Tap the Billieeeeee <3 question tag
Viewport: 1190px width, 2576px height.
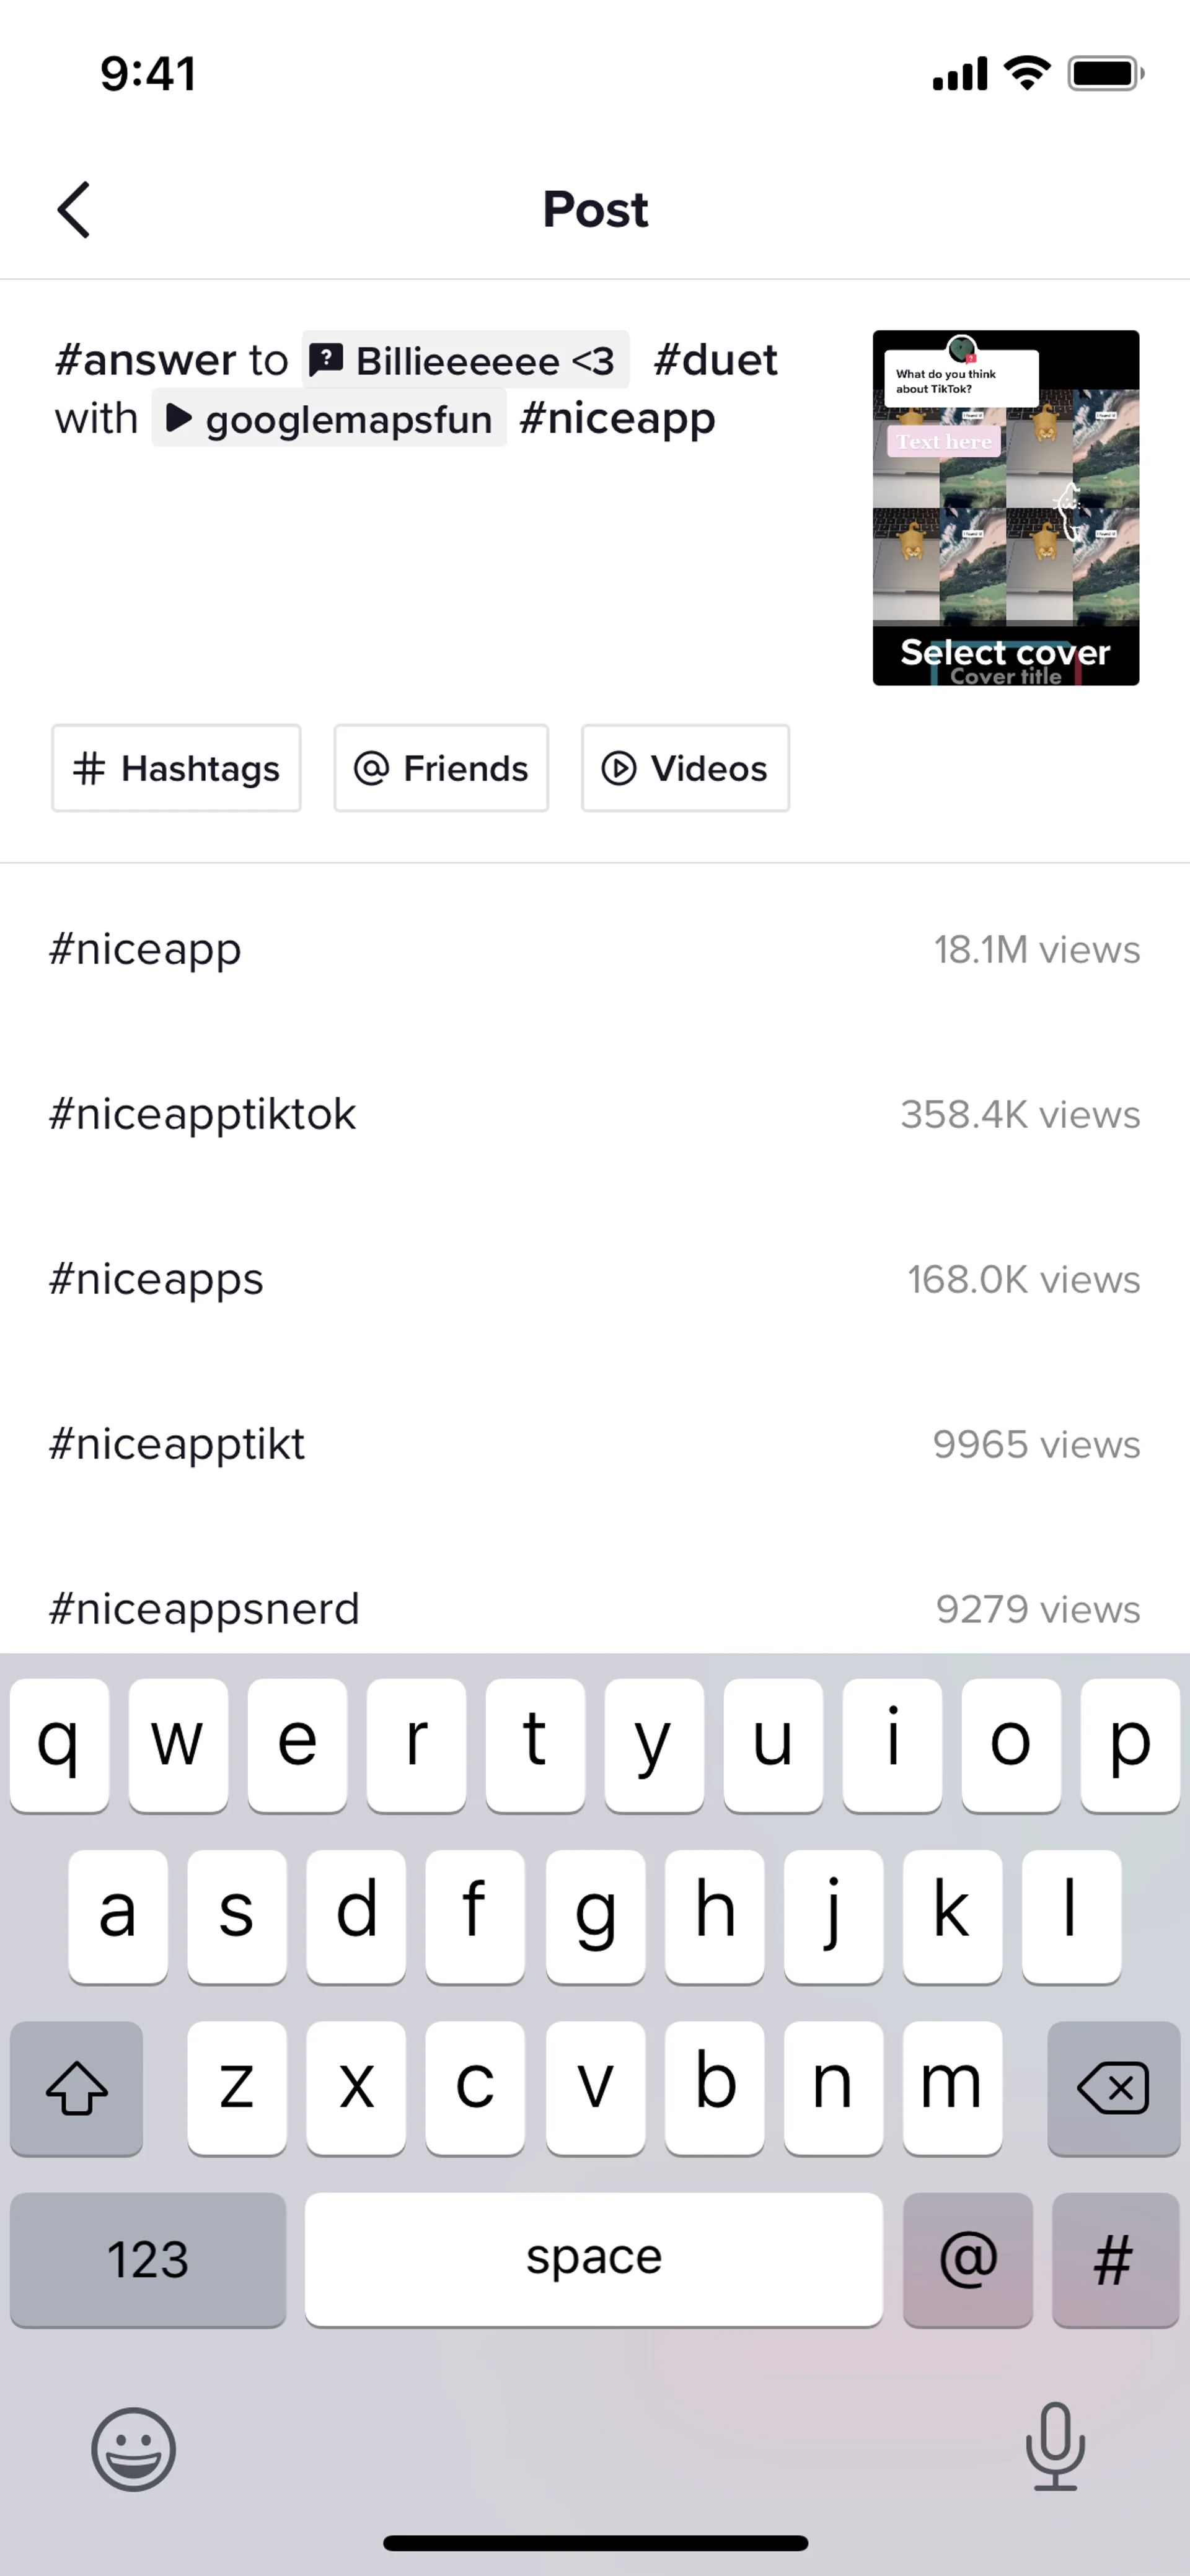click(x=466, y=360)
